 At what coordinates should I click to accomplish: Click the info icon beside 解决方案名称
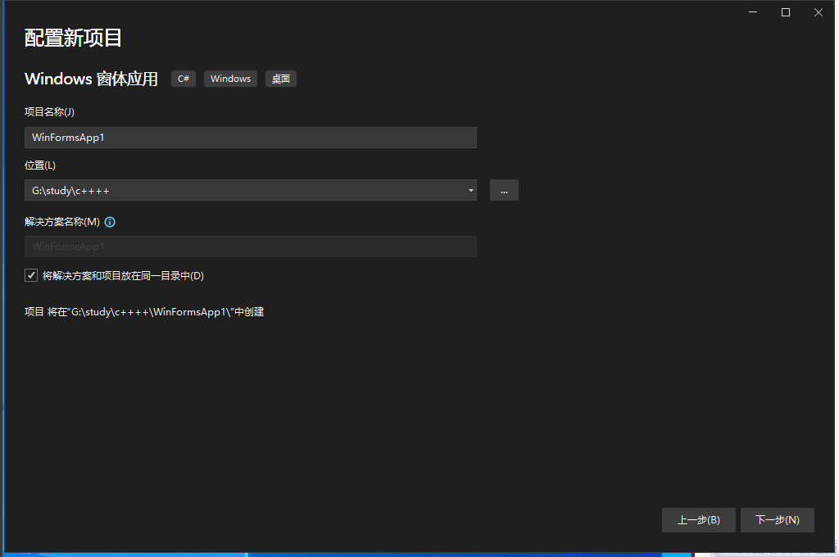[110, 222]
